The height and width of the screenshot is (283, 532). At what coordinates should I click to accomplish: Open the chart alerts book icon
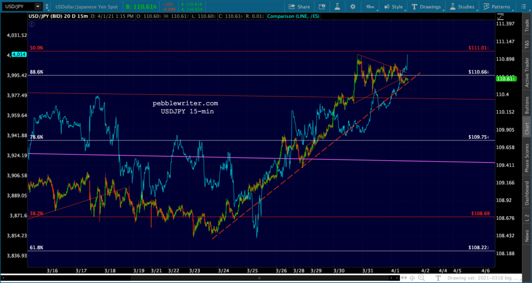322,7
